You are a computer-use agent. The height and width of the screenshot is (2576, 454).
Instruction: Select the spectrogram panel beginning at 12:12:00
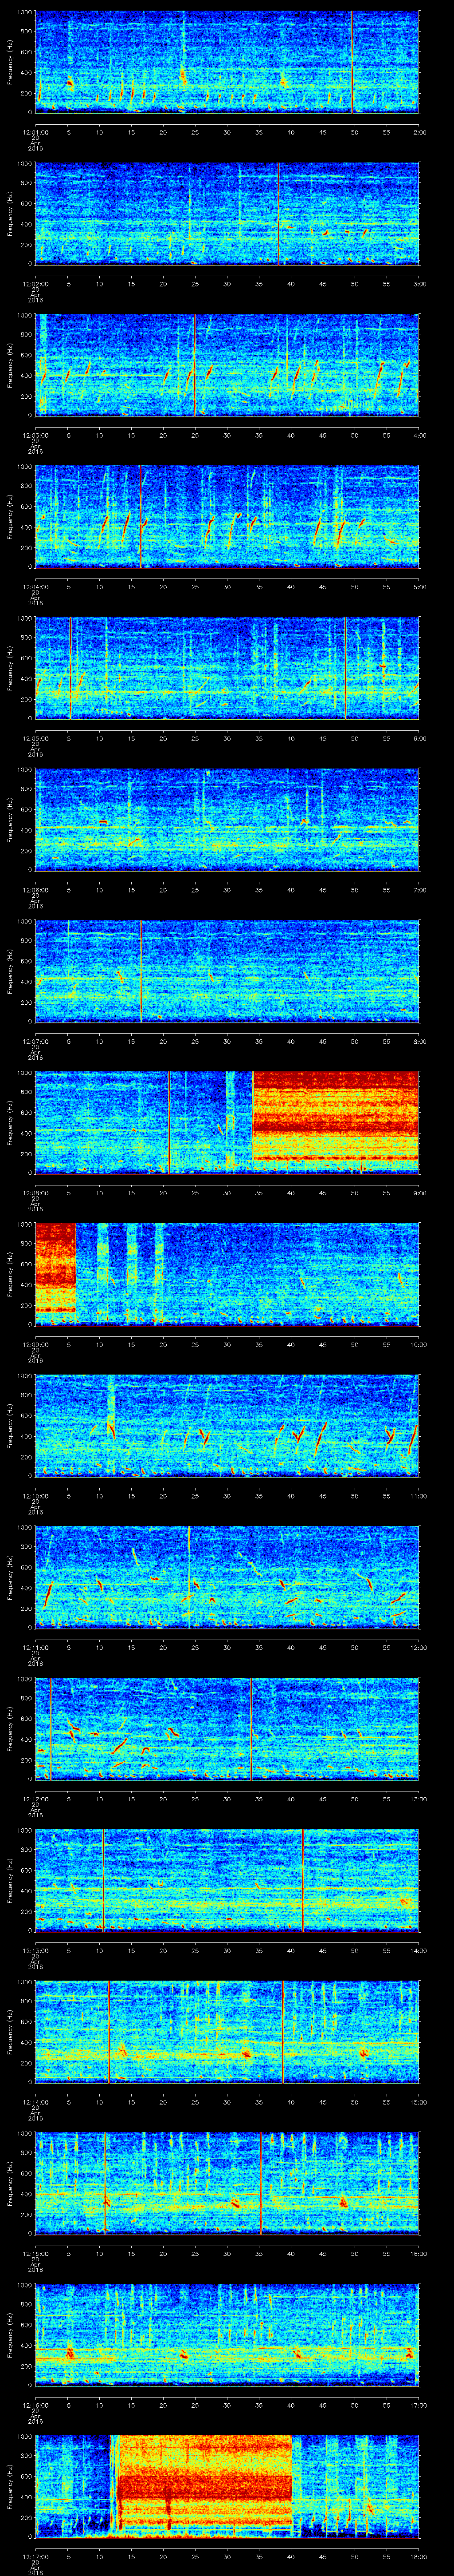pos(227,1728)
